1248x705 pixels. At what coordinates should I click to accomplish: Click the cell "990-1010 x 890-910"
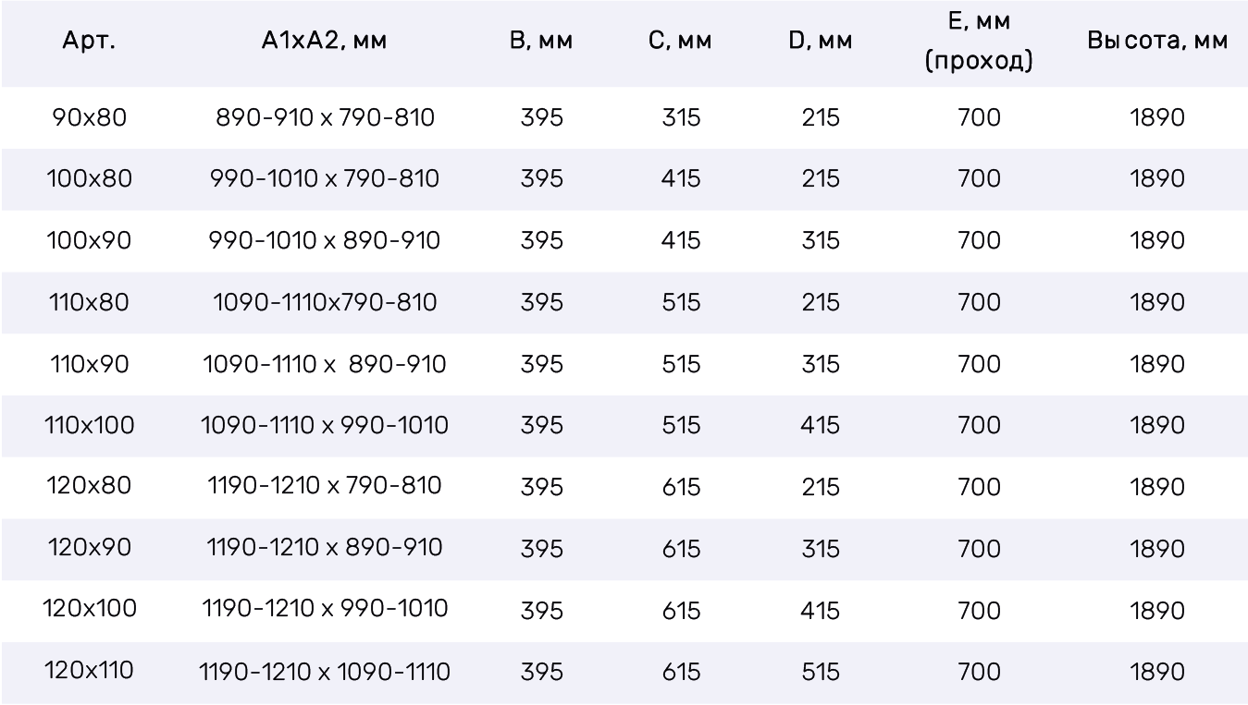point(326,241)
